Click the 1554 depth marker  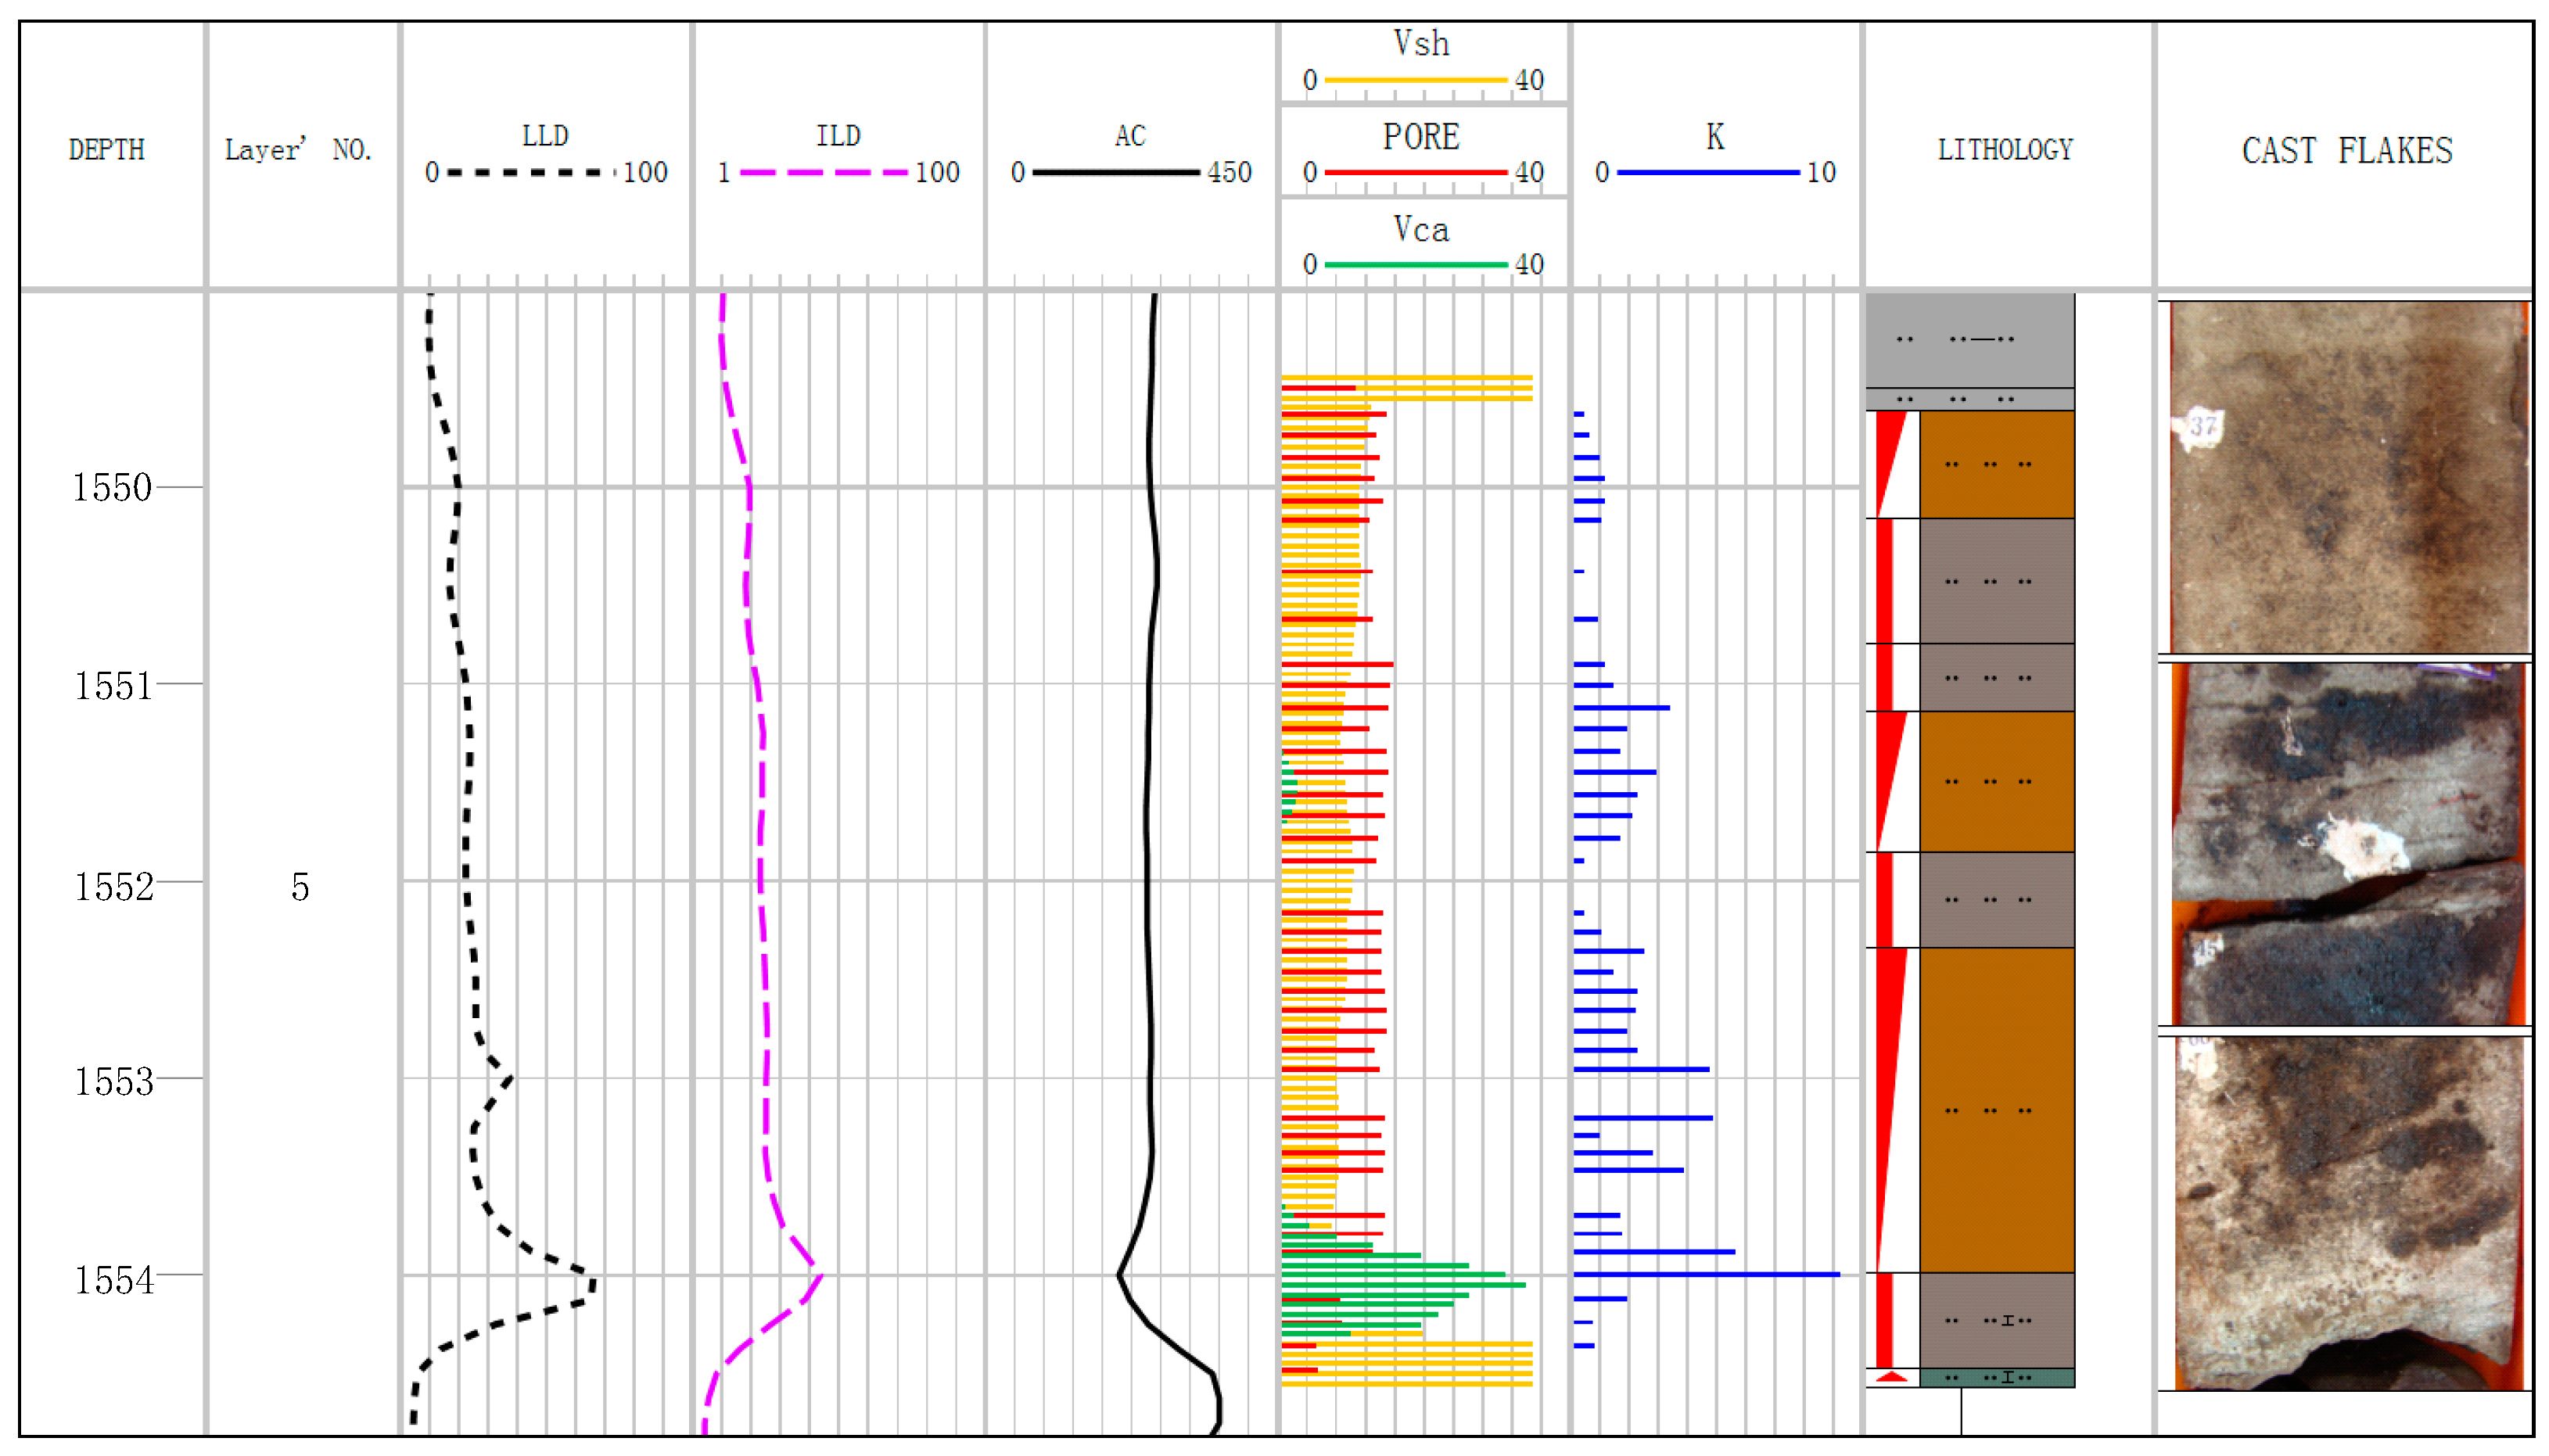coord(114,1280)
